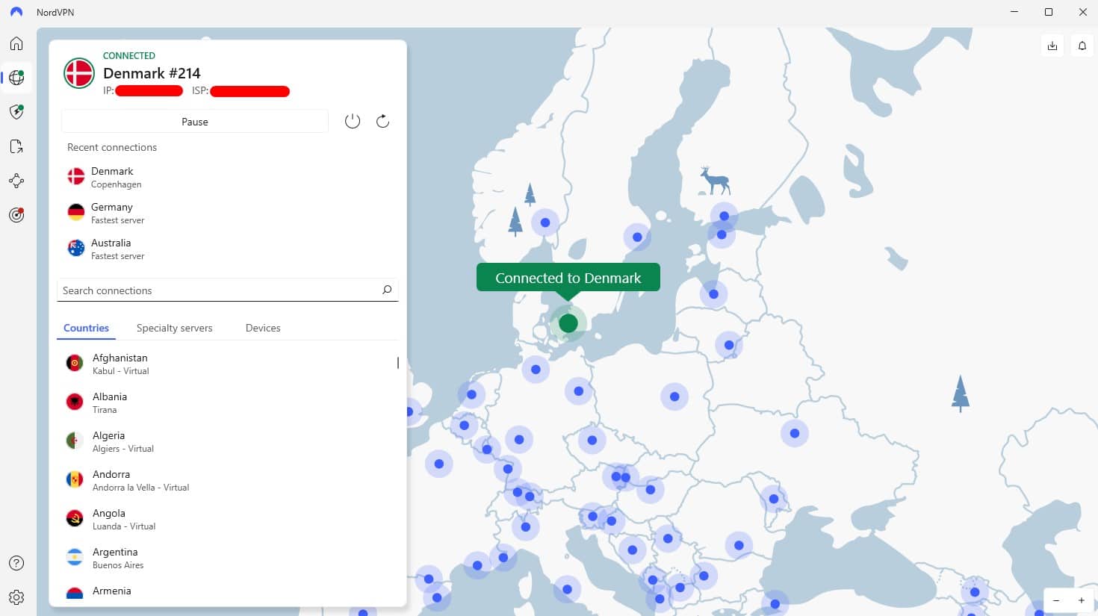Open the Threat Protection shield icon

point(16,112)
